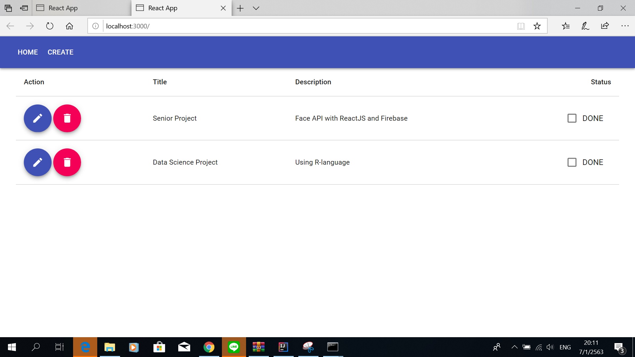Open a new browser tab
The image size is (635, 357).
tap(240, 8)
